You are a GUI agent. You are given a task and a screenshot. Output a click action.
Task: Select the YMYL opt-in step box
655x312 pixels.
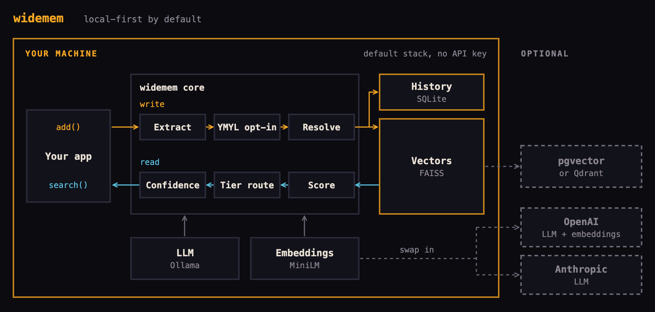click(247, 127)
